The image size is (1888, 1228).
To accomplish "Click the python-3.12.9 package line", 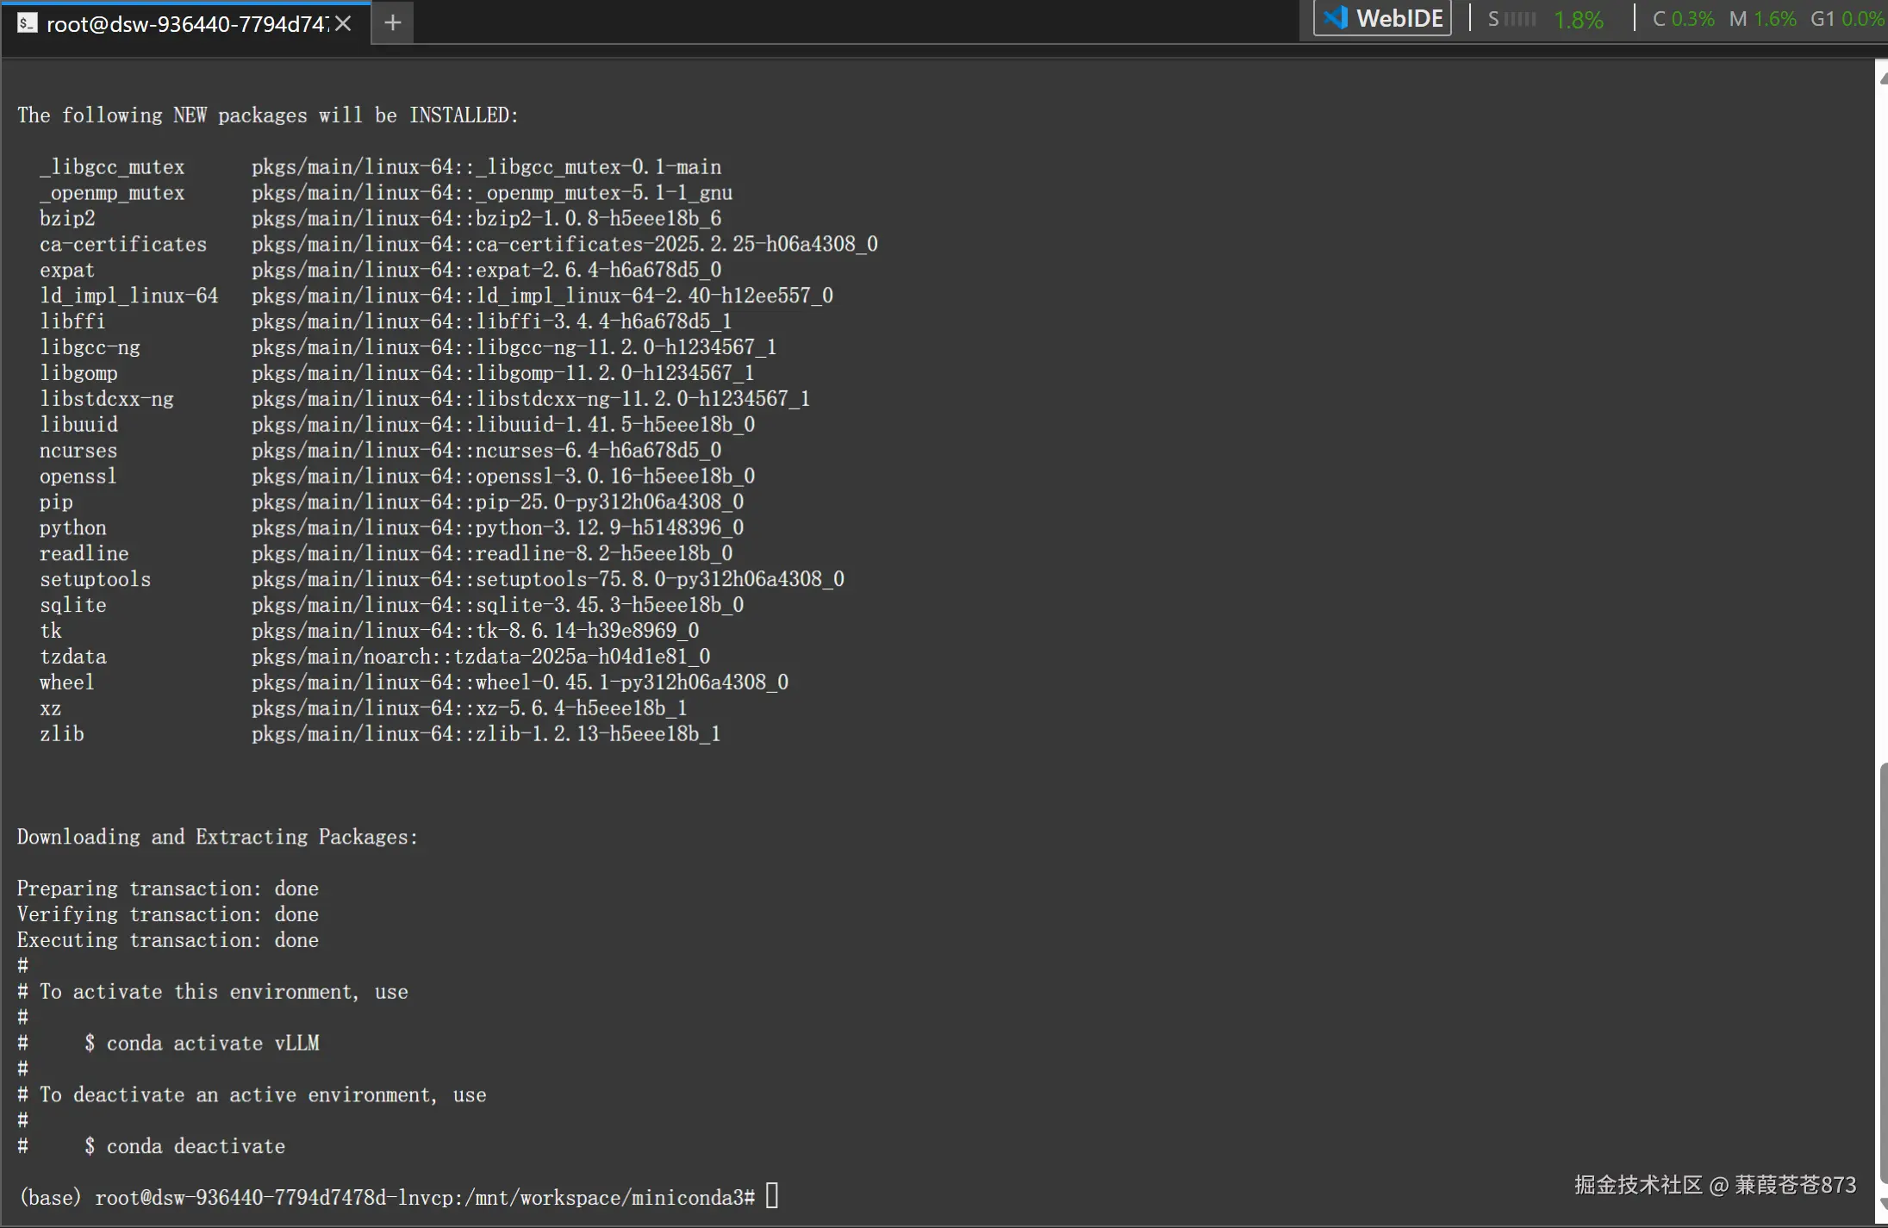I will pos(497,527).
